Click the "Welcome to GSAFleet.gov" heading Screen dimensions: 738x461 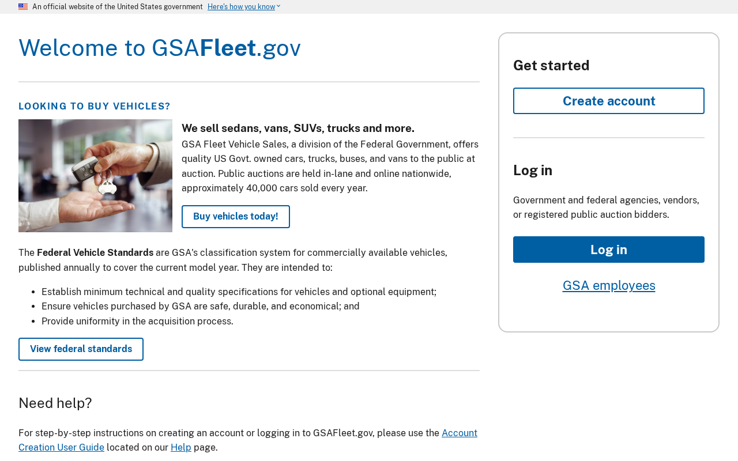tap(160, 48)
